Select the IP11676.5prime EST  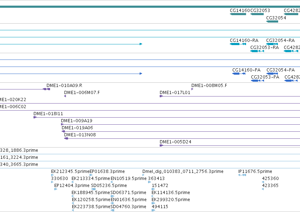(242, 175)
